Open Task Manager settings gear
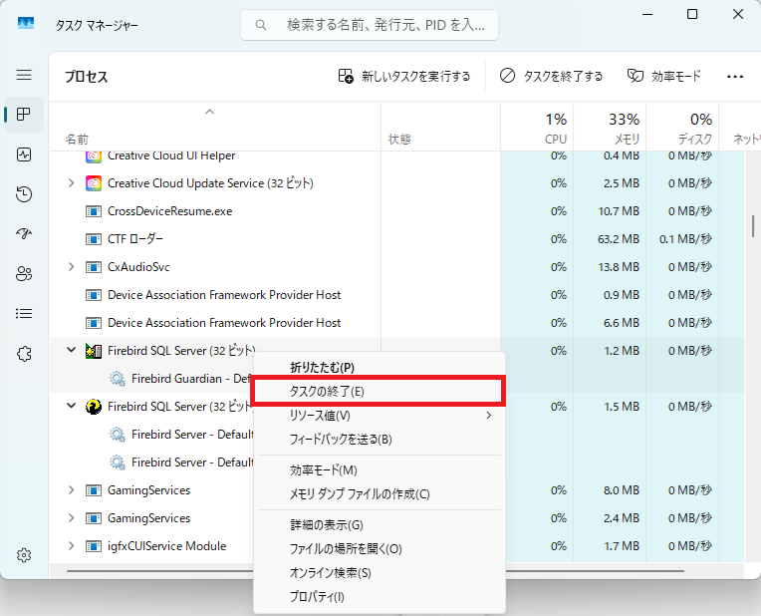The image size is (761, 616). [24, 555]
